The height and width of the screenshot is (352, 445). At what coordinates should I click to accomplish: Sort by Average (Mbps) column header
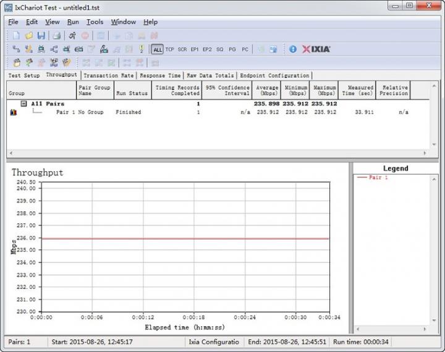(x=266, y=90)
